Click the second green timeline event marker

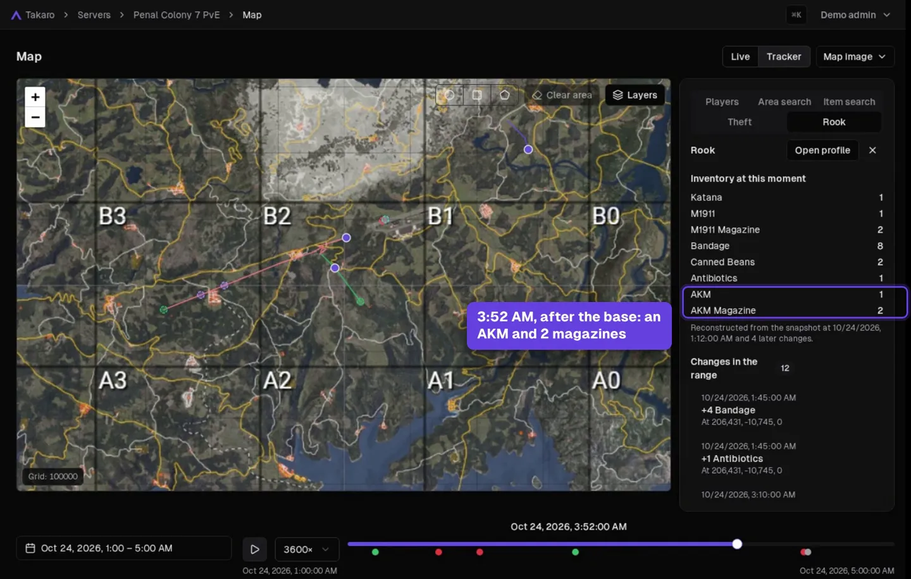point(575,552)
